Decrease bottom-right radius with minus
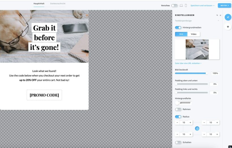The height and width of the screenshot is (148, 232). pyautogui.click(x=204, y=134)
